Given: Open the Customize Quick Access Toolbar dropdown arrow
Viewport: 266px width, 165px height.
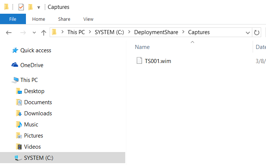Looking at the screenshot, I should click(39, 7).
